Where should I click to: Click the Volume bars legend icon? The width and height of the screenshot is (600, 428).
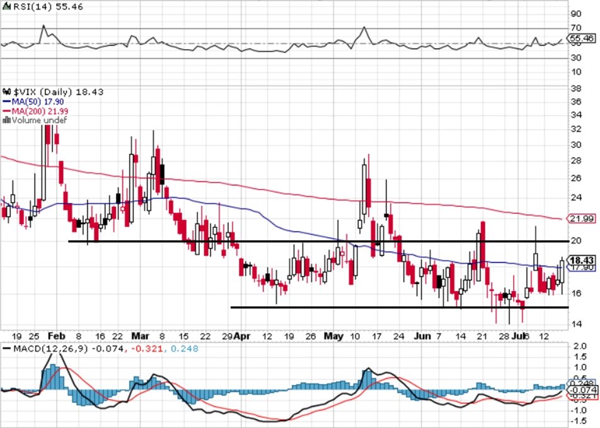6,120
